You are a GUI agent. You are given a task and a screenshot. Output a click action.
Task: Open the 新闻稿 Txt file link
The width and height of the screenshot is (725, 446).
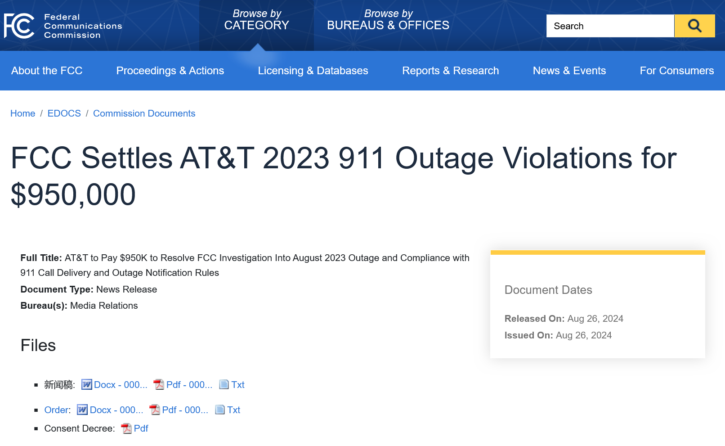click(238, 385)
